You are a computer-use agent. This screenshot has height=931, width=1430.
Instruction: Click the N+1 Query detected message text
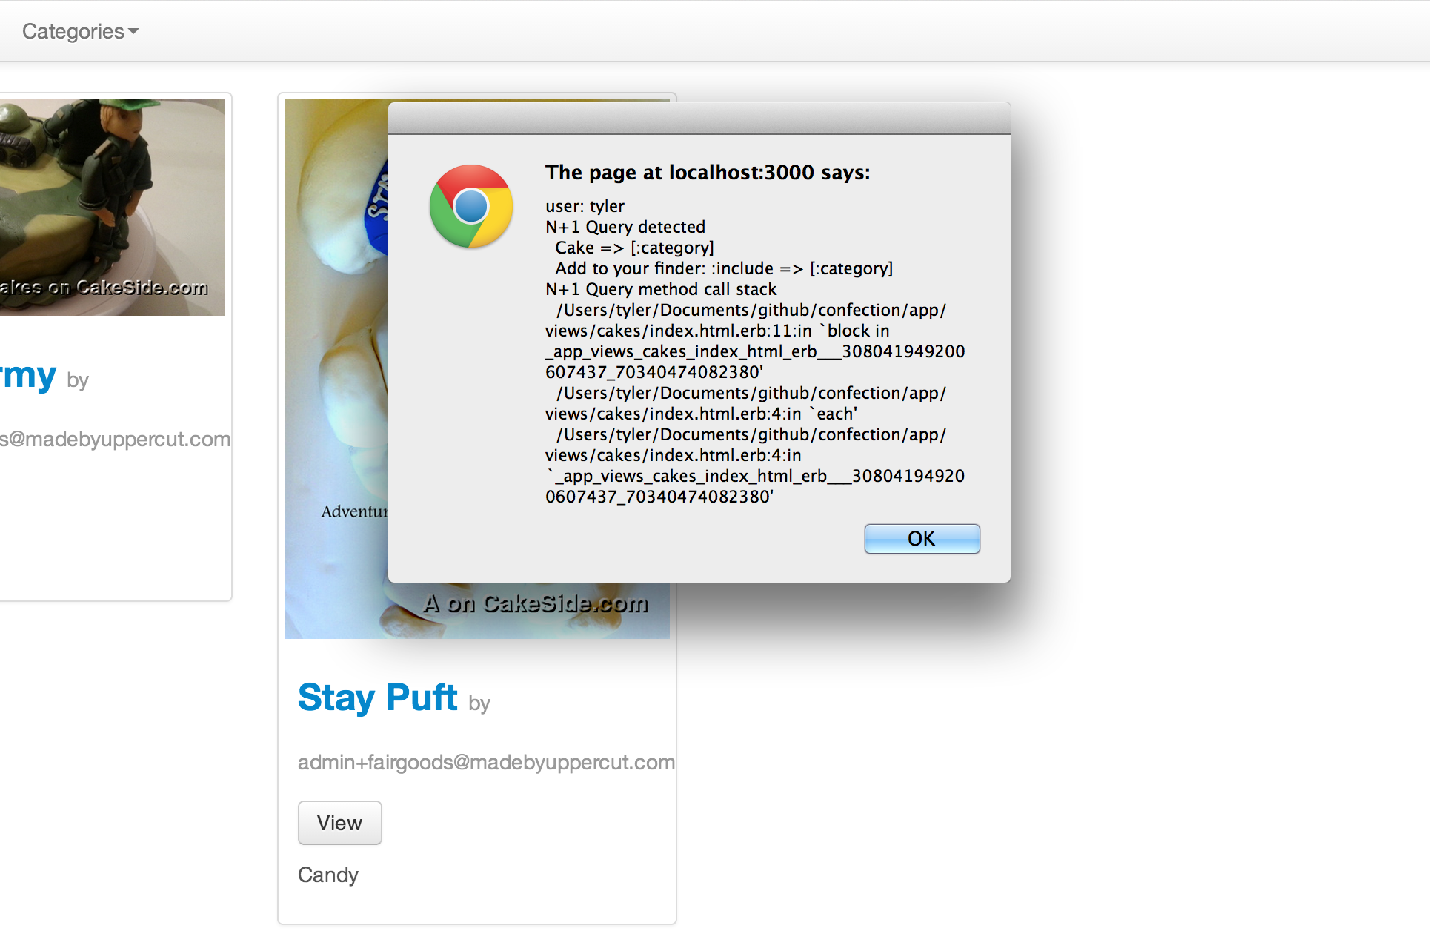click(x=625, y=227)
